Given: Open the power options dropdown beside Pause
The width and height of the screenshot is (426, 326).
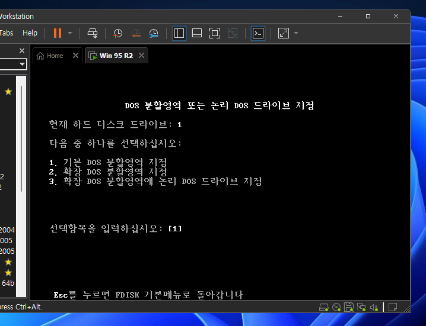Looking at the screenshot, I should [x=70, y=33].
